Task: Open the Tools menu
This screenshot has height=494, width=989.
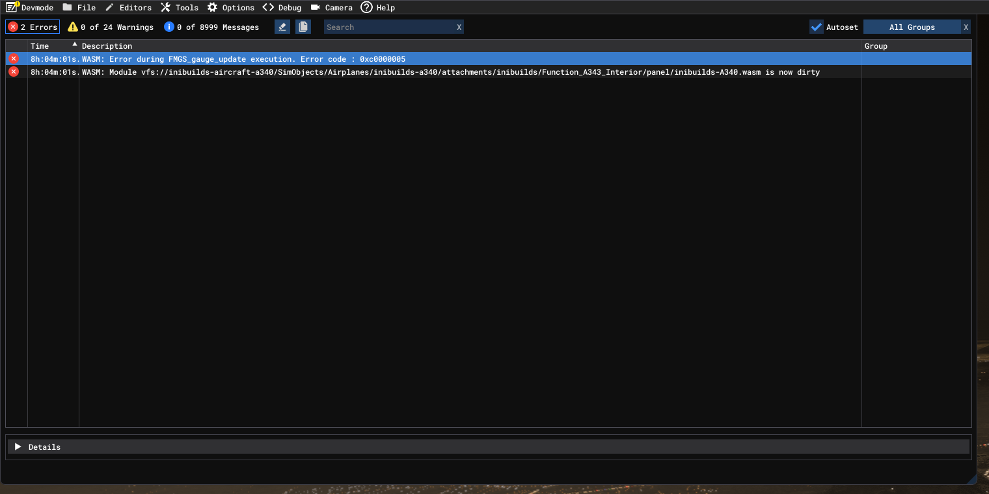Action: click(x=180, y=7)
